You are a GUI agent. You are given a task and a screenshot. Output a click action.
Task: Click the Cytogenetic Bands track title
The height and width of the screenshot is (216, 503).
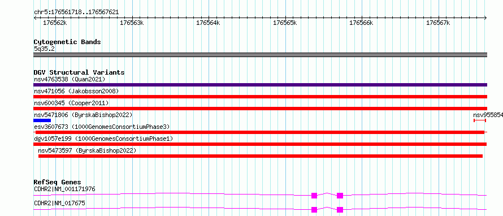67,42
